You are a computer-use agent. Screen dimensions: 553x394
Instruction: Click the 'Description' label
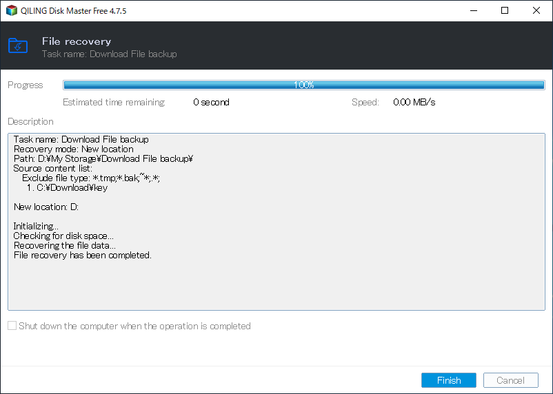30,122
